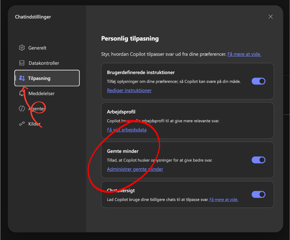
Task: Click Få mere at vide in Chatoversigt card
Action: 224,200
